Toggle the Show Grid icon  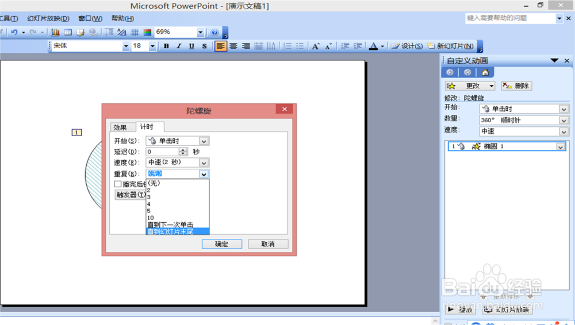click(135, 32)
